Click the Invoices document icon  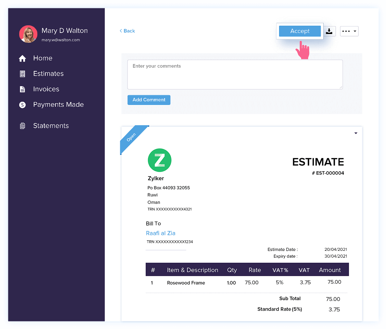[22, 89]
